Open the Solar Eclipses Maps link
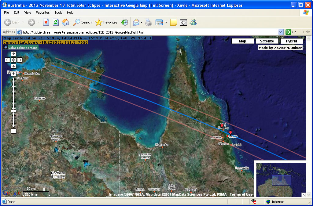This screenshot has height=206, width=313. click(x=23, y=48)
